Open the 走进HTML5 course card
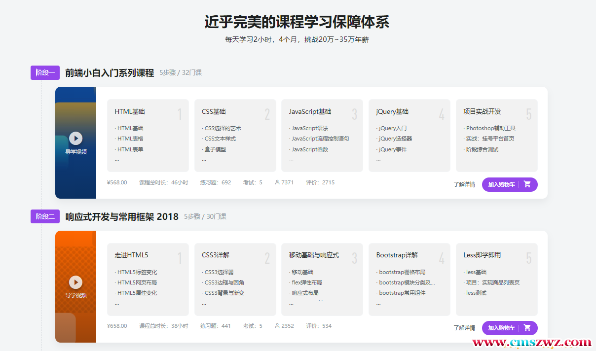The width and height of the screenshot is (596, 351). click(x=148, y=279)
